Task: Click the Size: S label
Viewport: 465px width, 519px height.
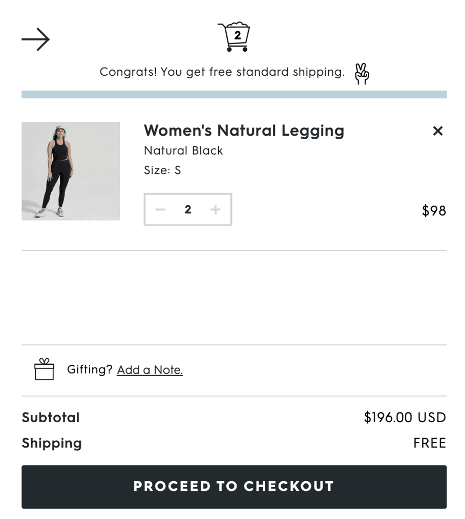Action: [x=162, y=170]
